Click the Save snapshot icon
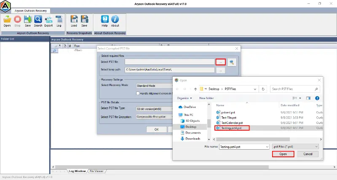 (84, 21)
